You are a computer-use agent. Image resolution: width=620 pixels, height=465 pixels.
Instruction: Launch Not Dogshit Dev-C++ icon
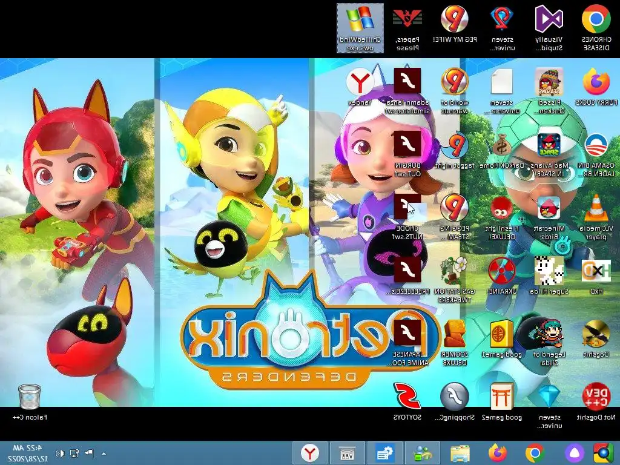click(x=596, y=401)
